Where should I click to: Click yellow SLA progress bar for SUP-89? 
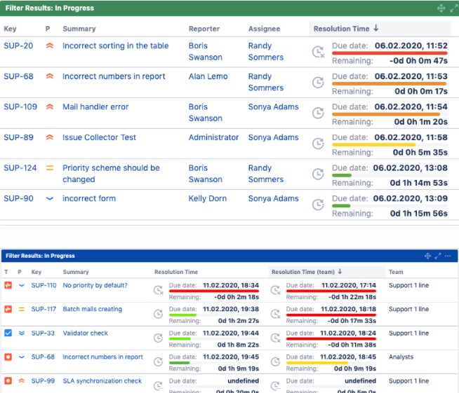coord(373,144)
